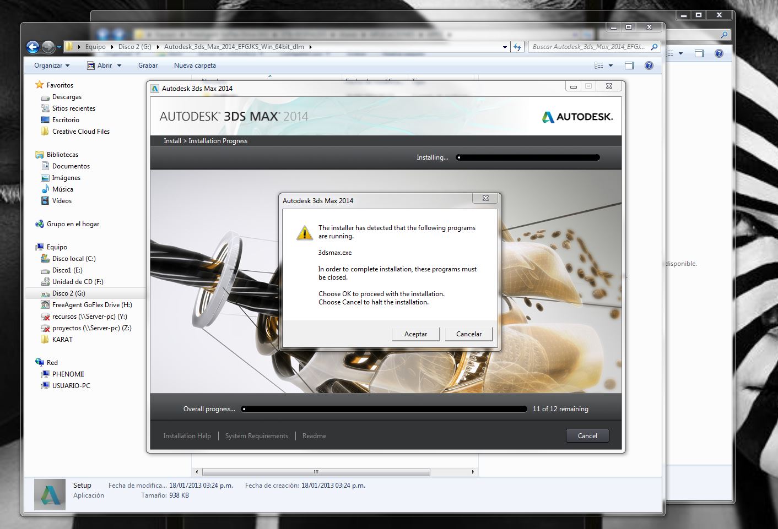Open Unidad de CD (F:)
Viewport: 778px width, 529px height.
pyautogui.click(x=78, y=282)
